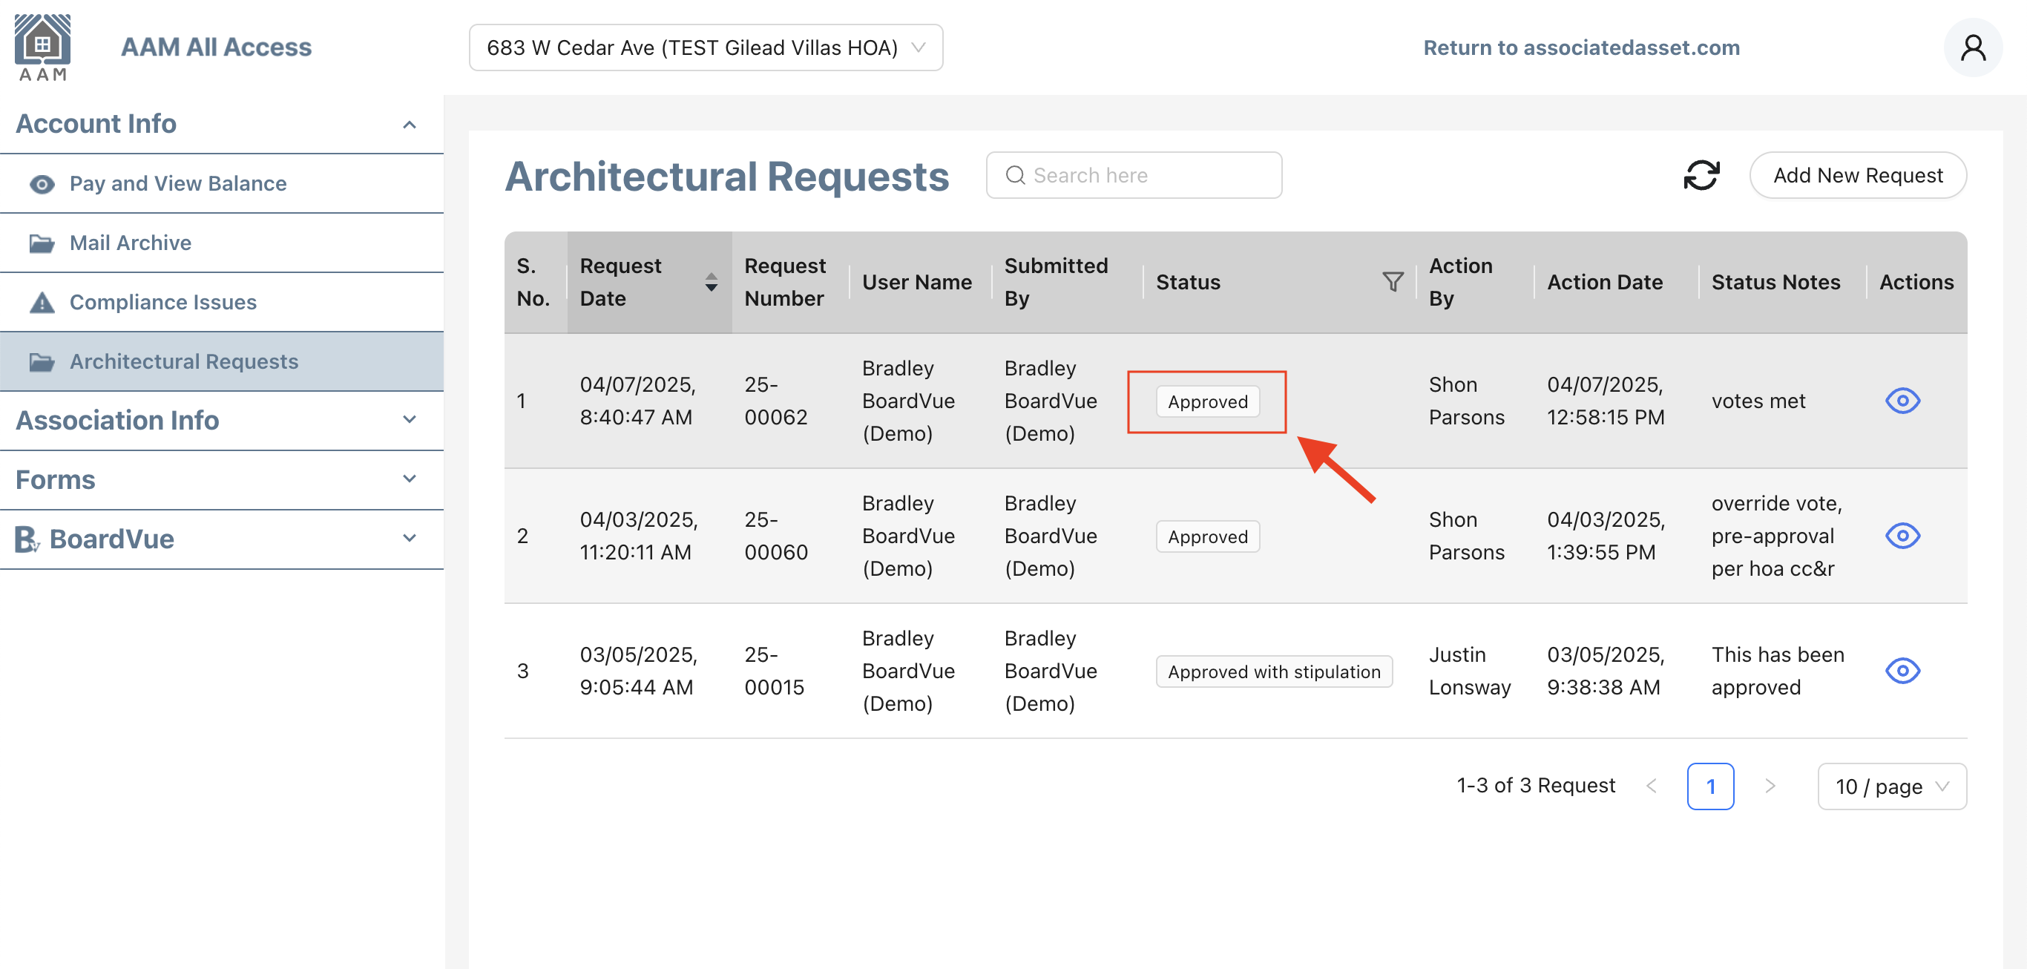Open Compliance Issues menu item

[222, 302]
